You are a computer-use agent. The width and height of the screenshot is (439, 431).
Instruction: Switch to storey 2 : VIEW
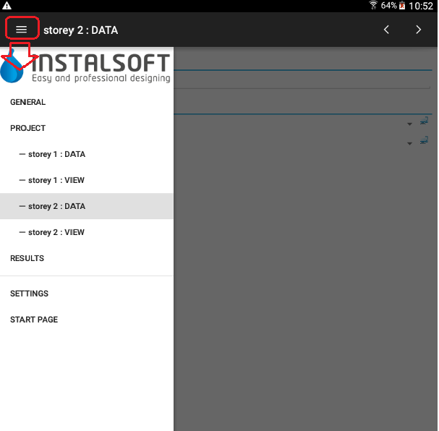(x=56, y=233)
